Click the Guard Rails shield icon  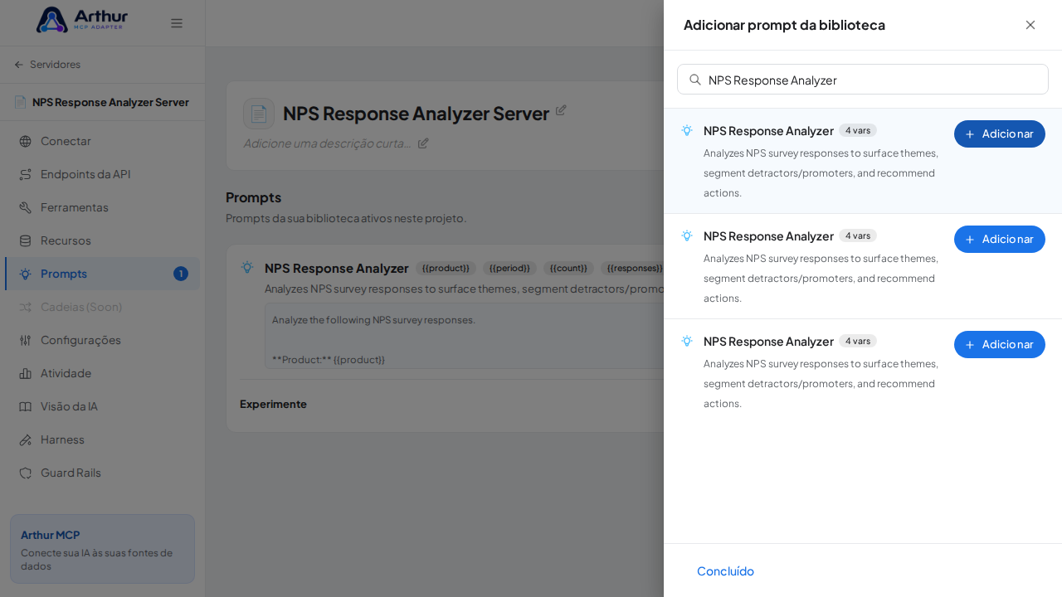(x=25, y=473)
